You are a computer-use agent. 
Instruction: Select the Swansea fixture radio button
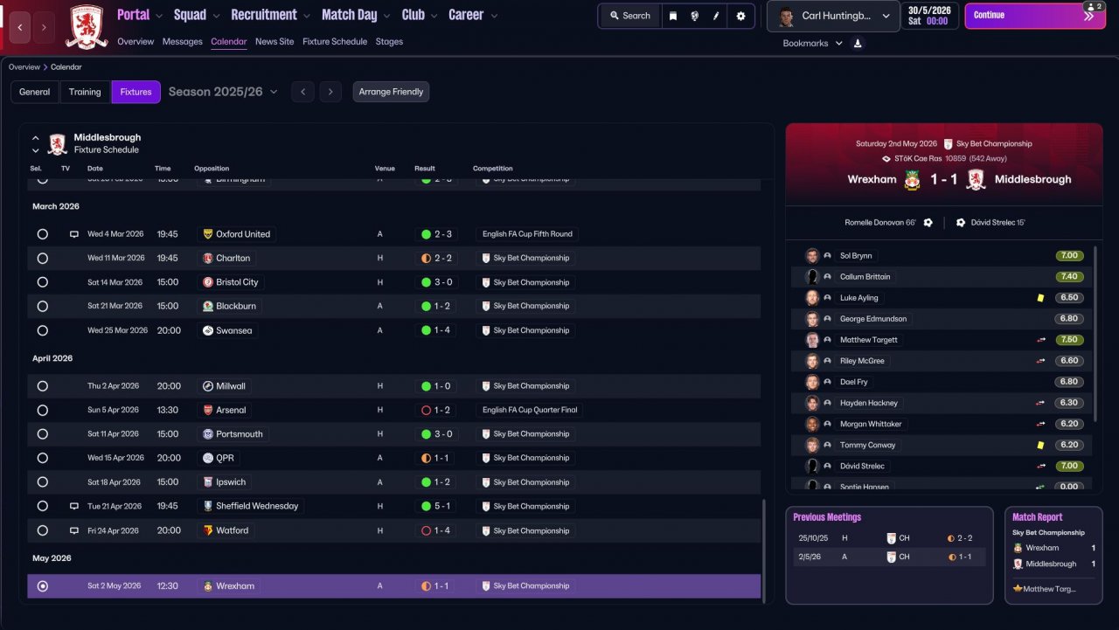pos(42,330)
